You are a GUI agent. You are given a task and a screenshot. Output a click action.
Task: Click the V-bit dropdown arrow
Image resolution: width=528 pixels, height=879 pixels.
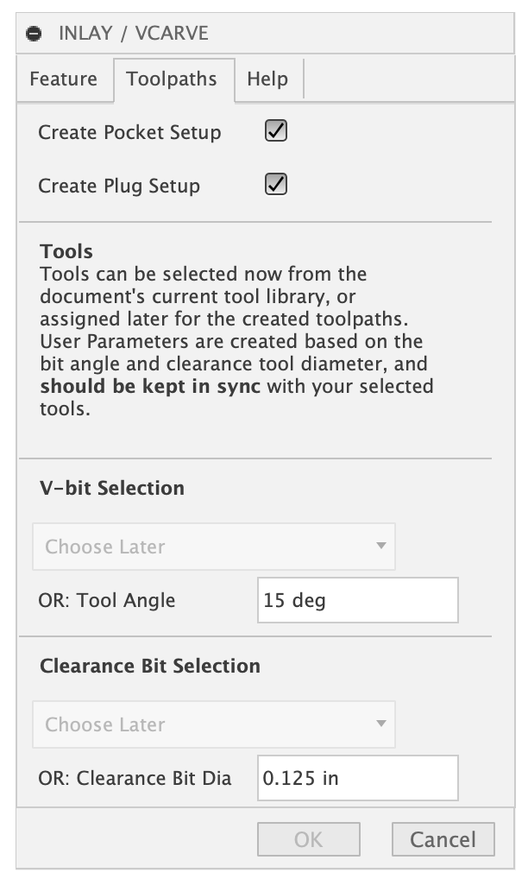coord(380,547)
